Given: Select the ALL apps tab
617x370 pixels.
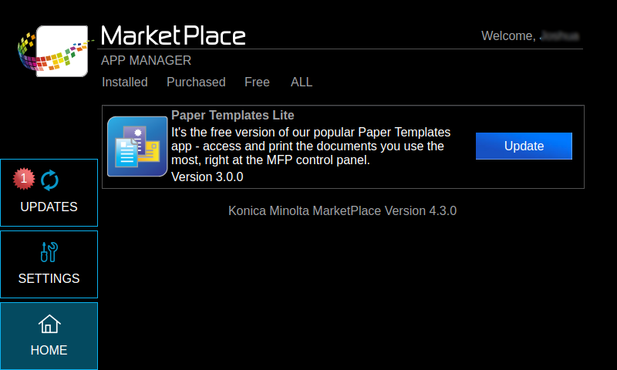Looking at the screenshot, I should click(x=302, y=82).
